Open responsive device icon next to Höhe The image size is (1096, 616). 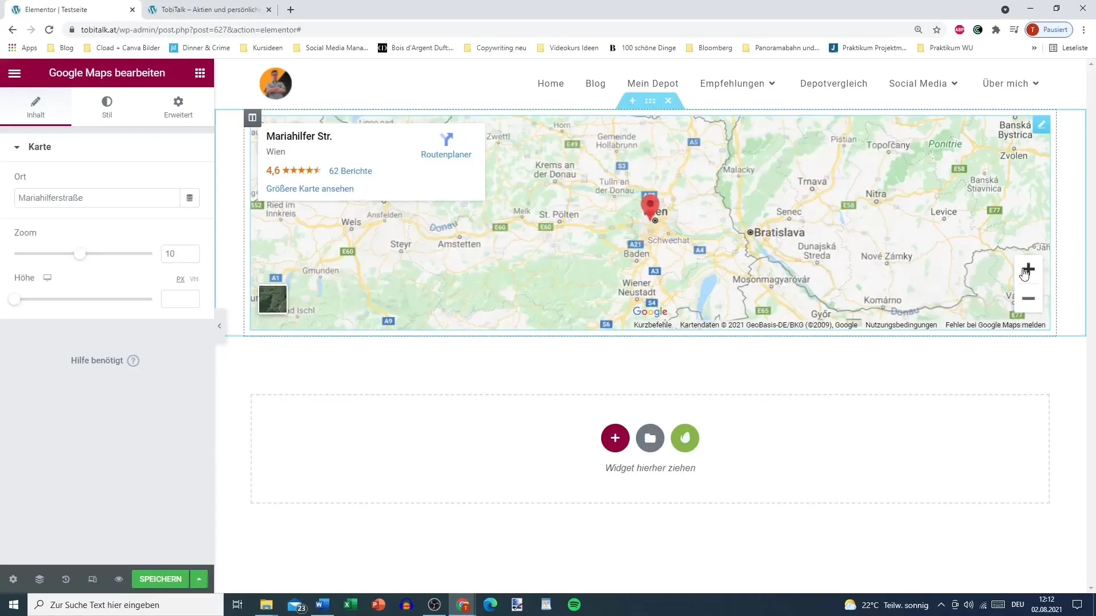click(47, 278)
